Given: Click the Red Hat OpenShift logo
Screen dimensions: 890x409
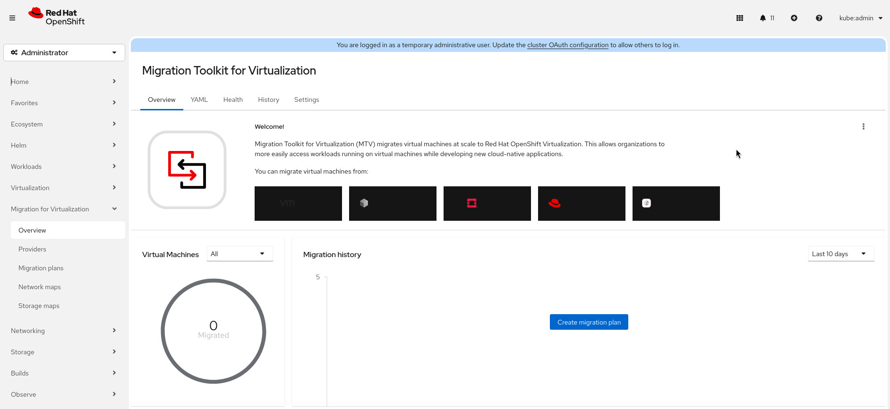Looking at the screenshot, I should coord(56,17).
